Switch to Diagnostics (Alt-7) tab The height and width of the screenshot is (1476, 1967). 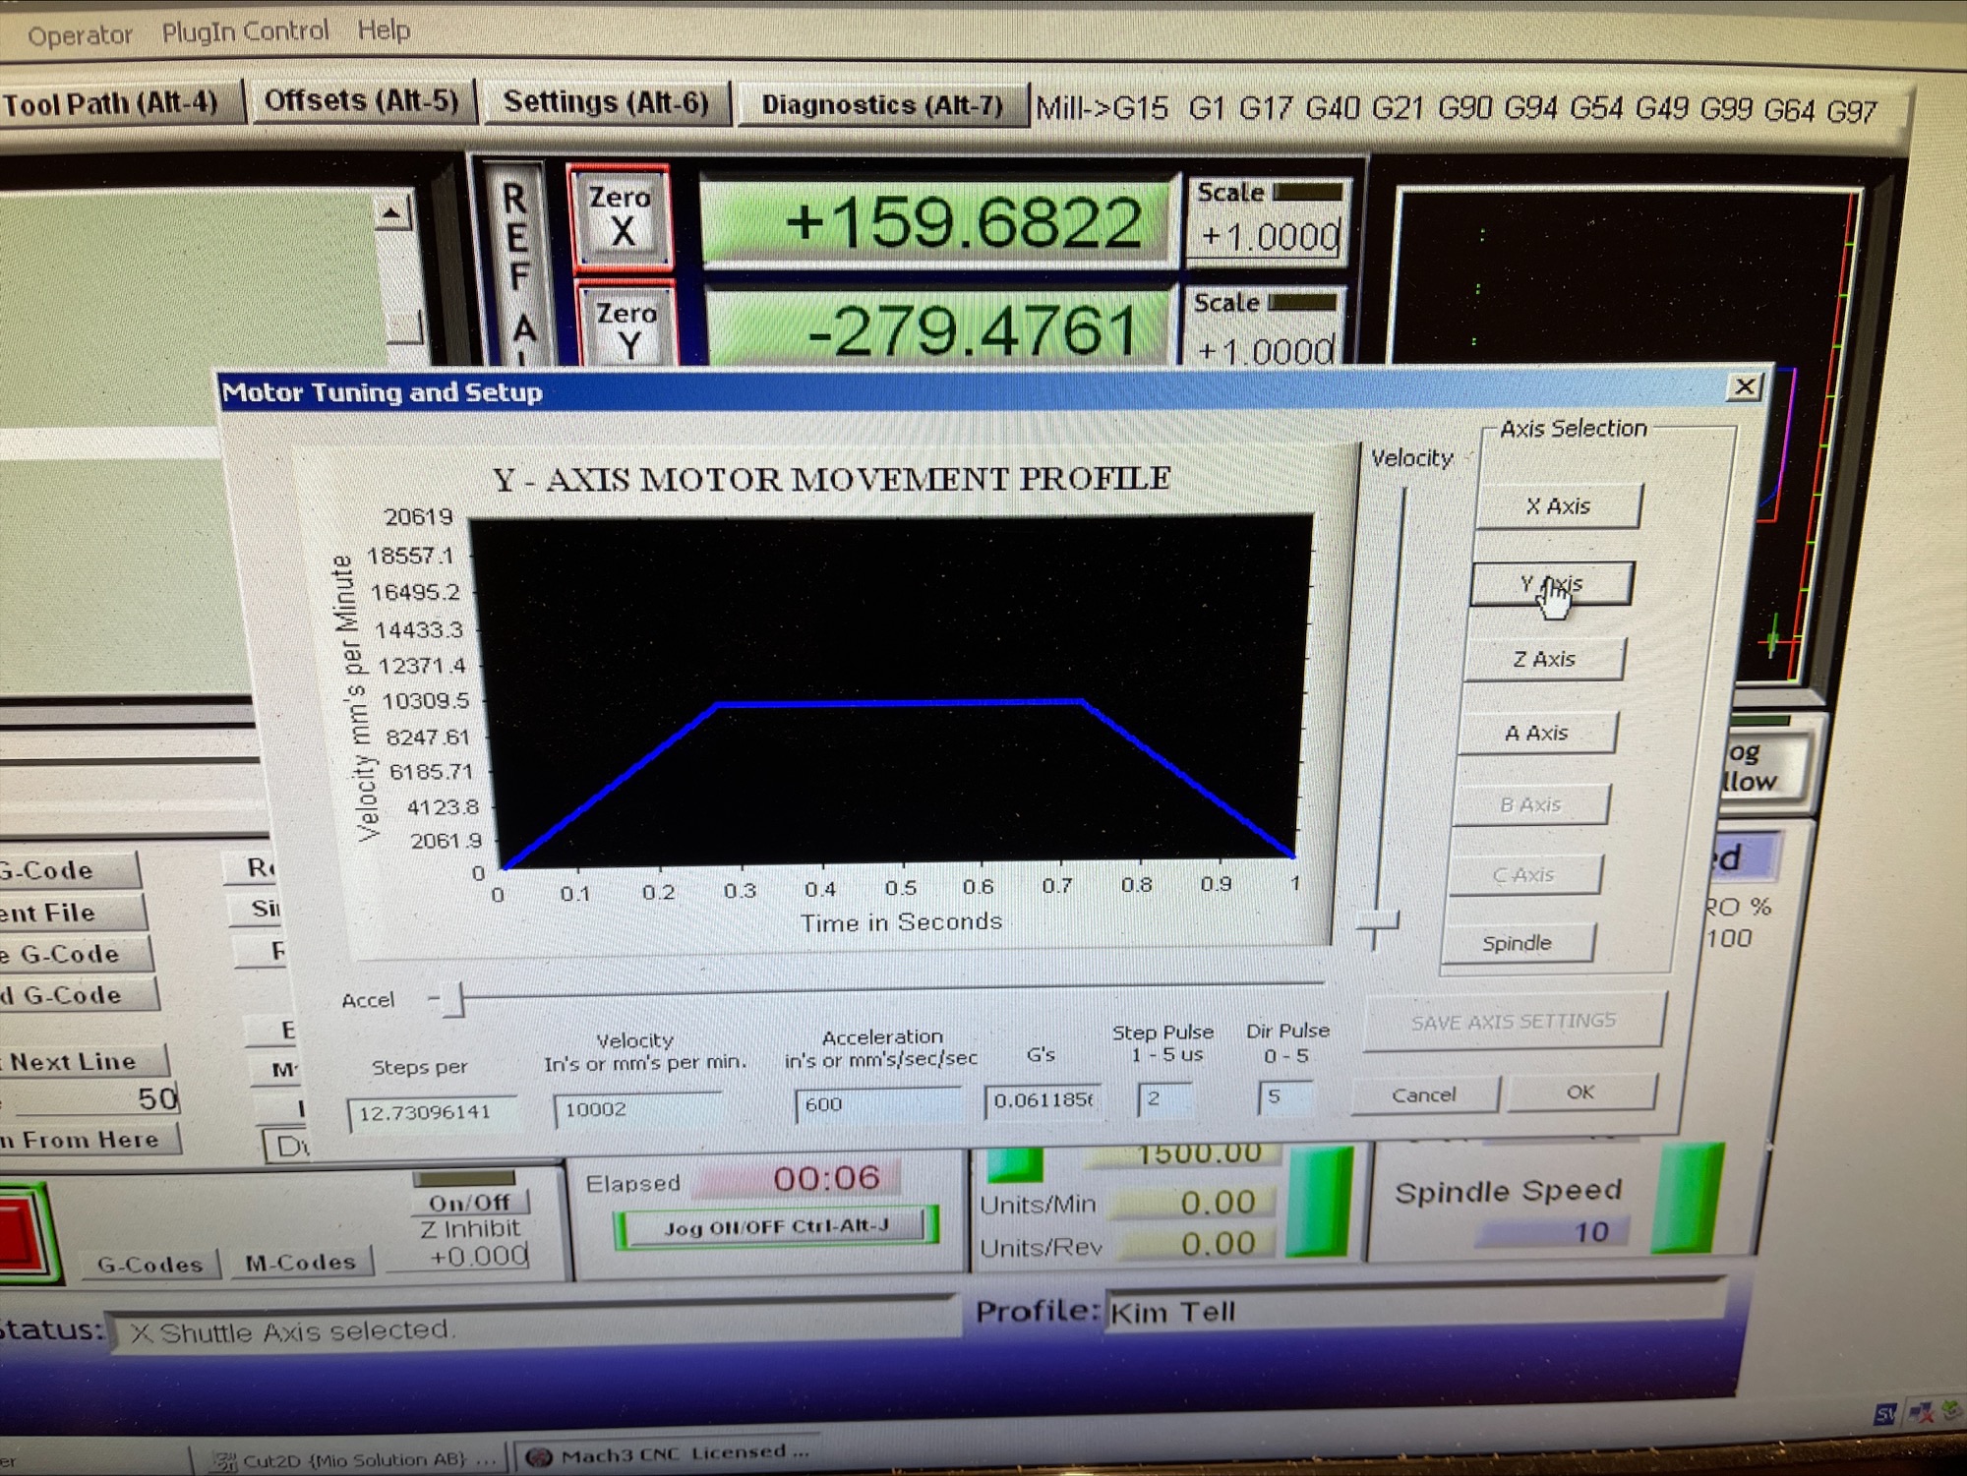pos(881,104)
